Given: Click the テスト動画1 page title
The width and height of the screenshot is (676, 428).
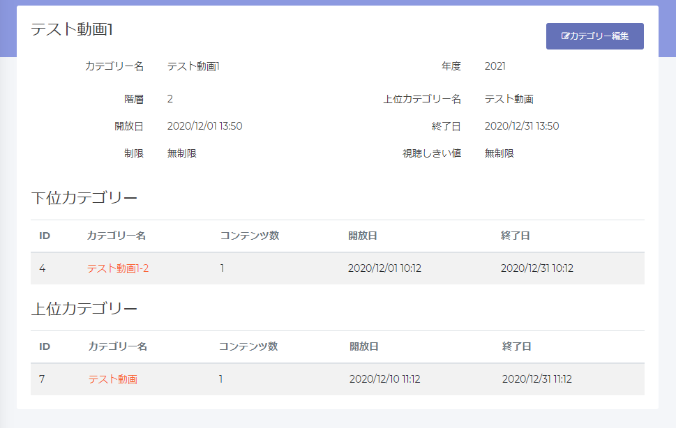Looking at the screenshot, I should click(72, 29).
